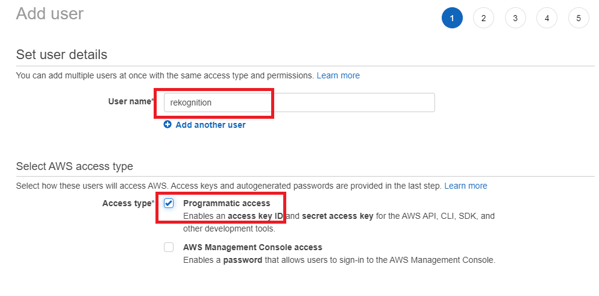599x296 pixels.
Task: Open step 4 of the Add user wizard
Action: (x=547, y=18)
